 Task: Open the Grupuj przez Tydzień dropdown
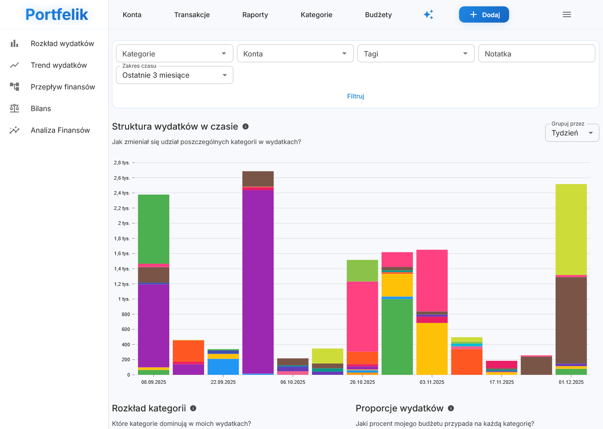pyautogui.click(x=571, y=133)
